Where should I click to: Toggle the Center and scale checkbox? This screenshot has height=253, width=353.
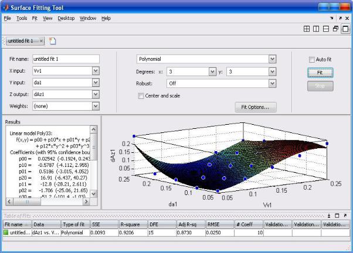(x=141, y=95)
